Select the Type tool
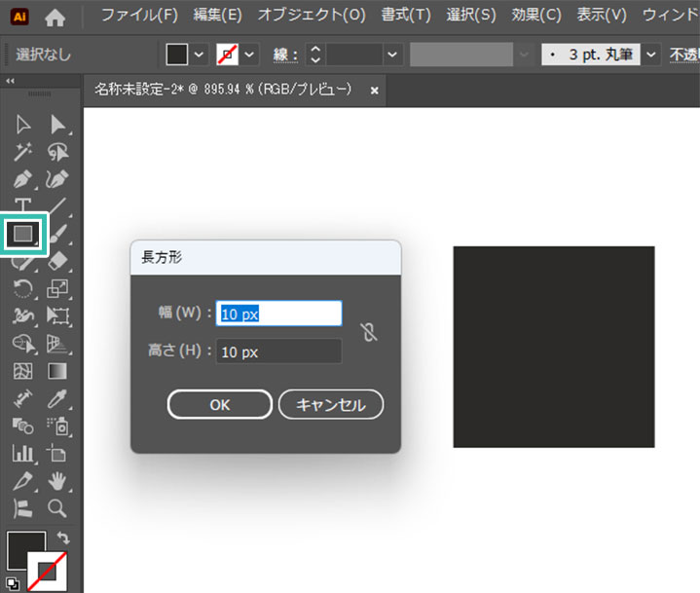This screenshot has width=700, height=593. click(23, 206)
